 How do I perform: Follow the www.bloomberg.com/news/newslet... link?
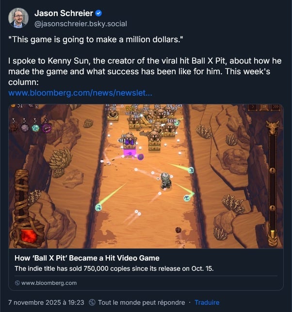coord(80,93)
